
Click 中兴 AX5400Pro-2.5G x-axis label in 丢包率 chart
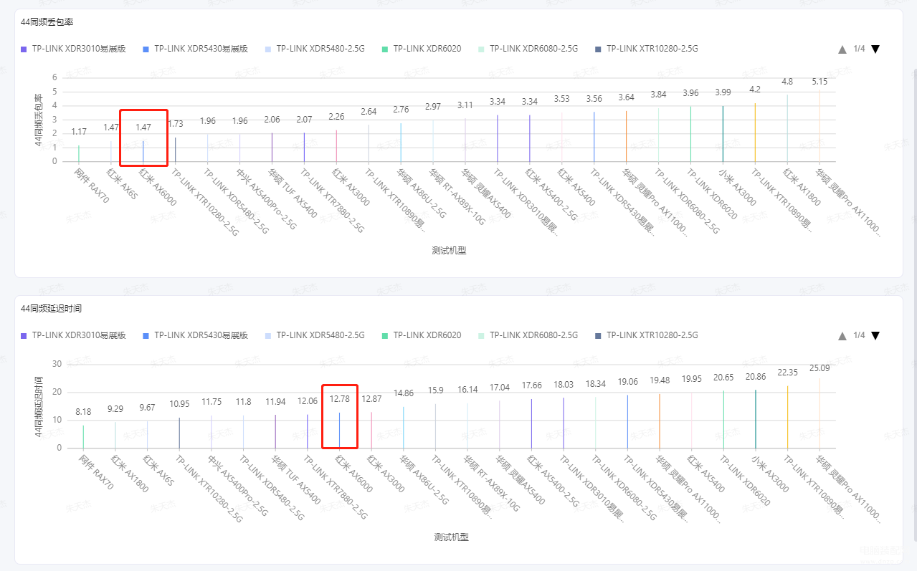point(267,198)
